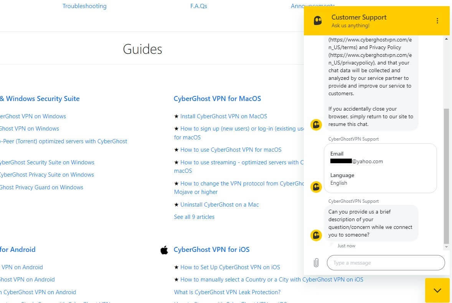Image resolution: width=452 pixels, height=303 pixels.
Task: Click the chat scrollbar down arrow
Action: tap(446, 246)
